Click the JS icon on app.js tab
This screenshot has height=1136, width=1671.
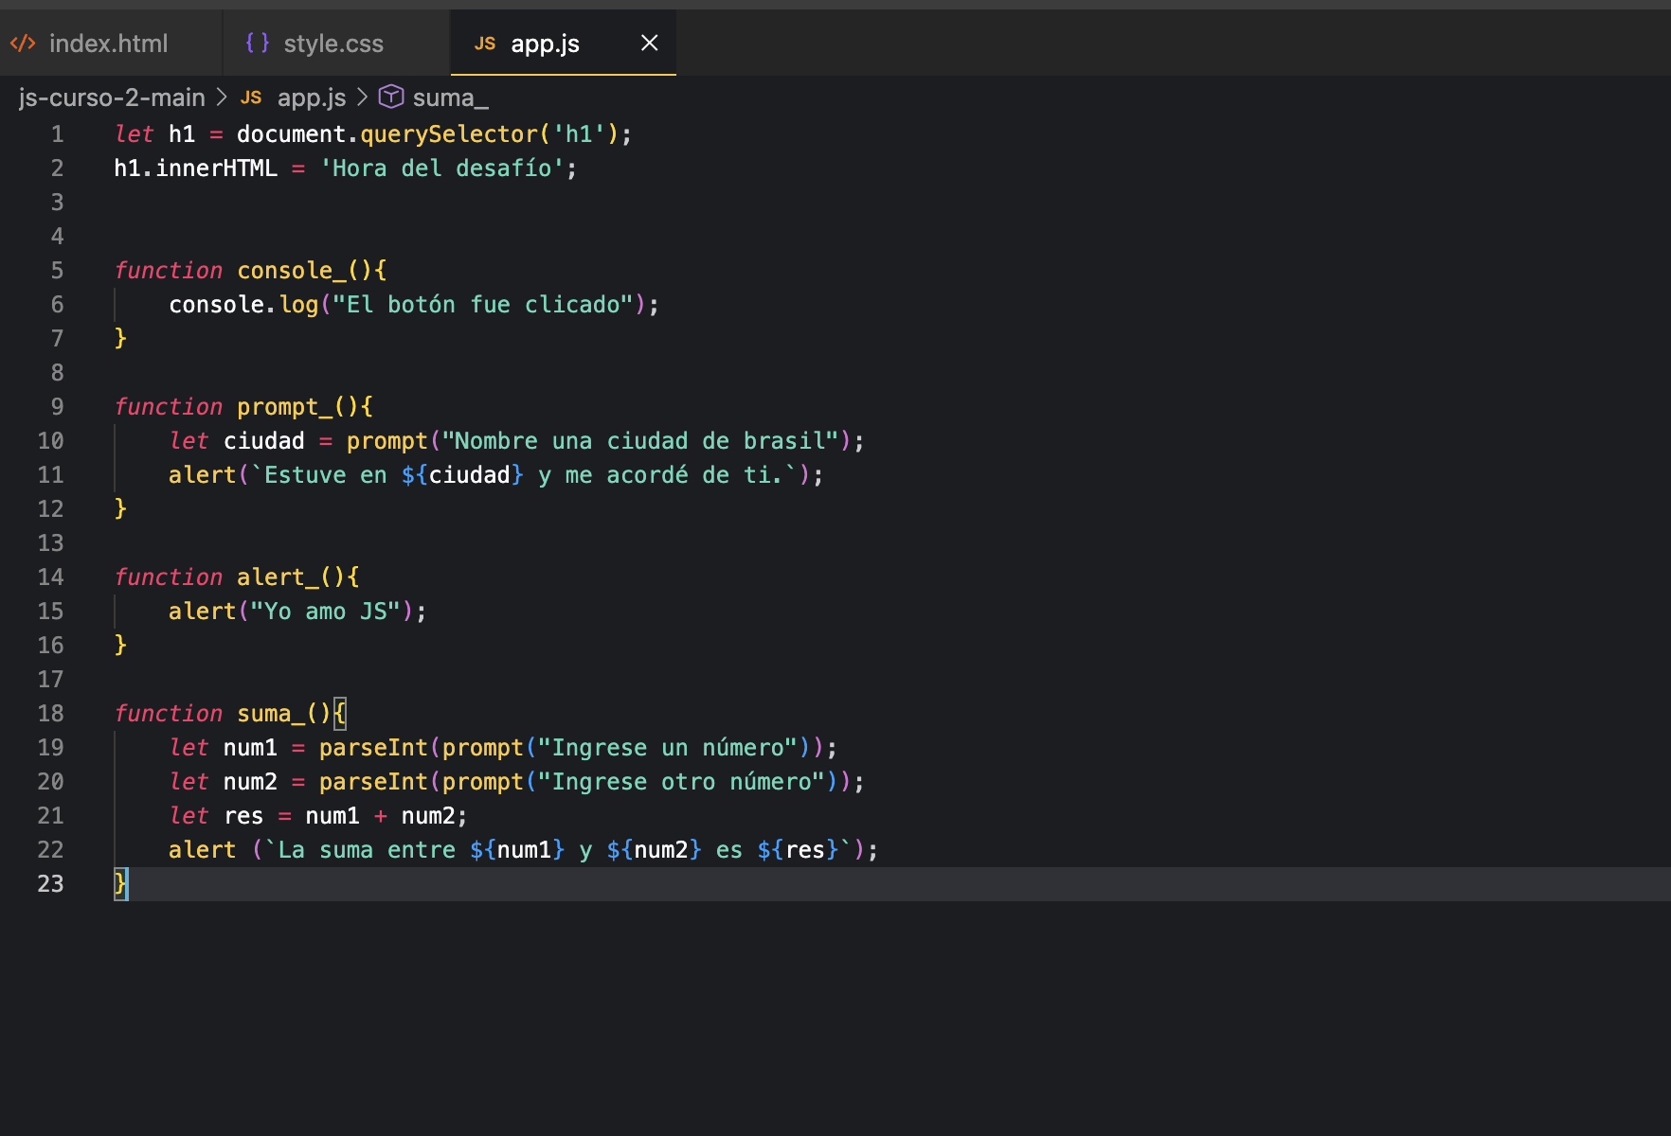click(x=485, y=44)
